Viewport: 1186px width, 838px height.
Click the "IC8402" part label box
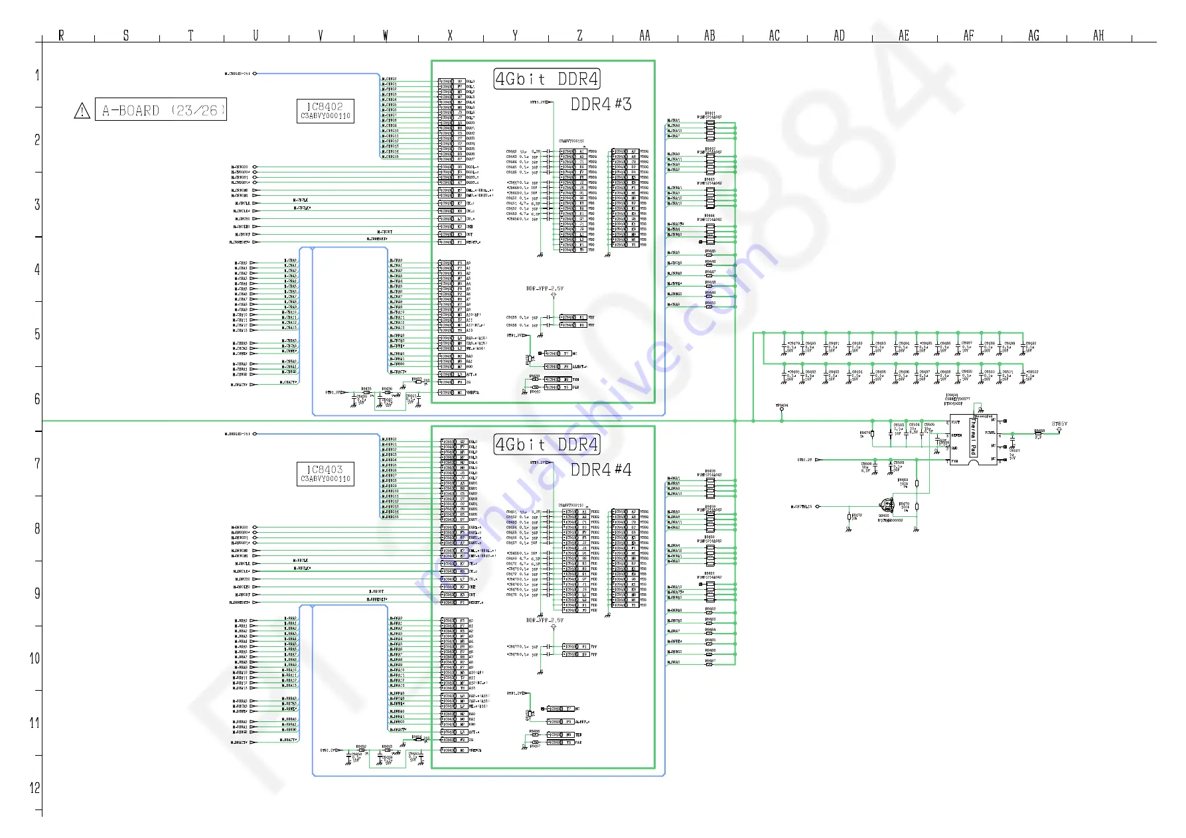coord(325,111)
